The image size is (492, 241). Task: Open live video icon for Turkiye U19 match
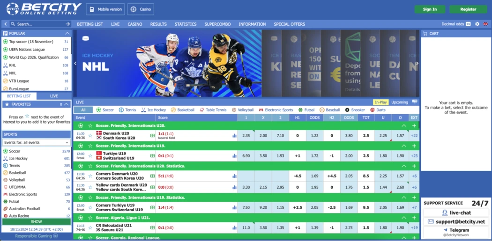152,156
